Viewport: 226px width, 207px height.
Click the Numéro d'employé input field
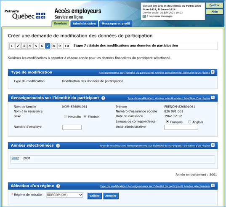[x=72, y=127]
